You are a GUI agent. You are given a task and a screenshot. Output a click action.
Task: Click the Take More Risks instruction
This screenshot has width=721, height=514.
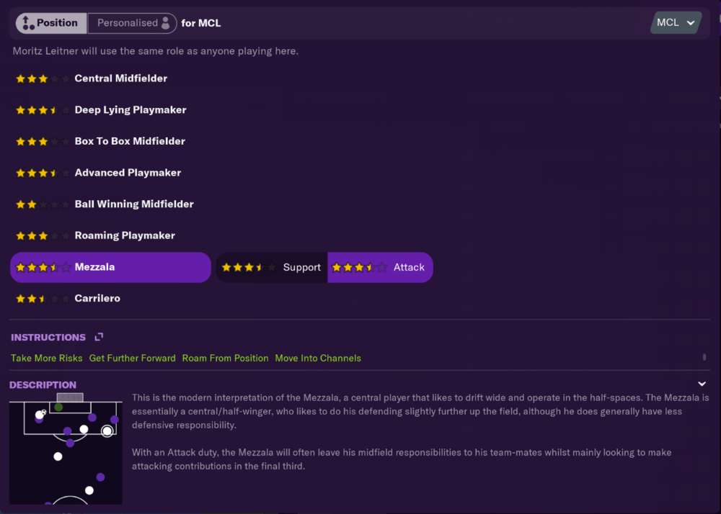pyautogui.click(x=46, y=358)
